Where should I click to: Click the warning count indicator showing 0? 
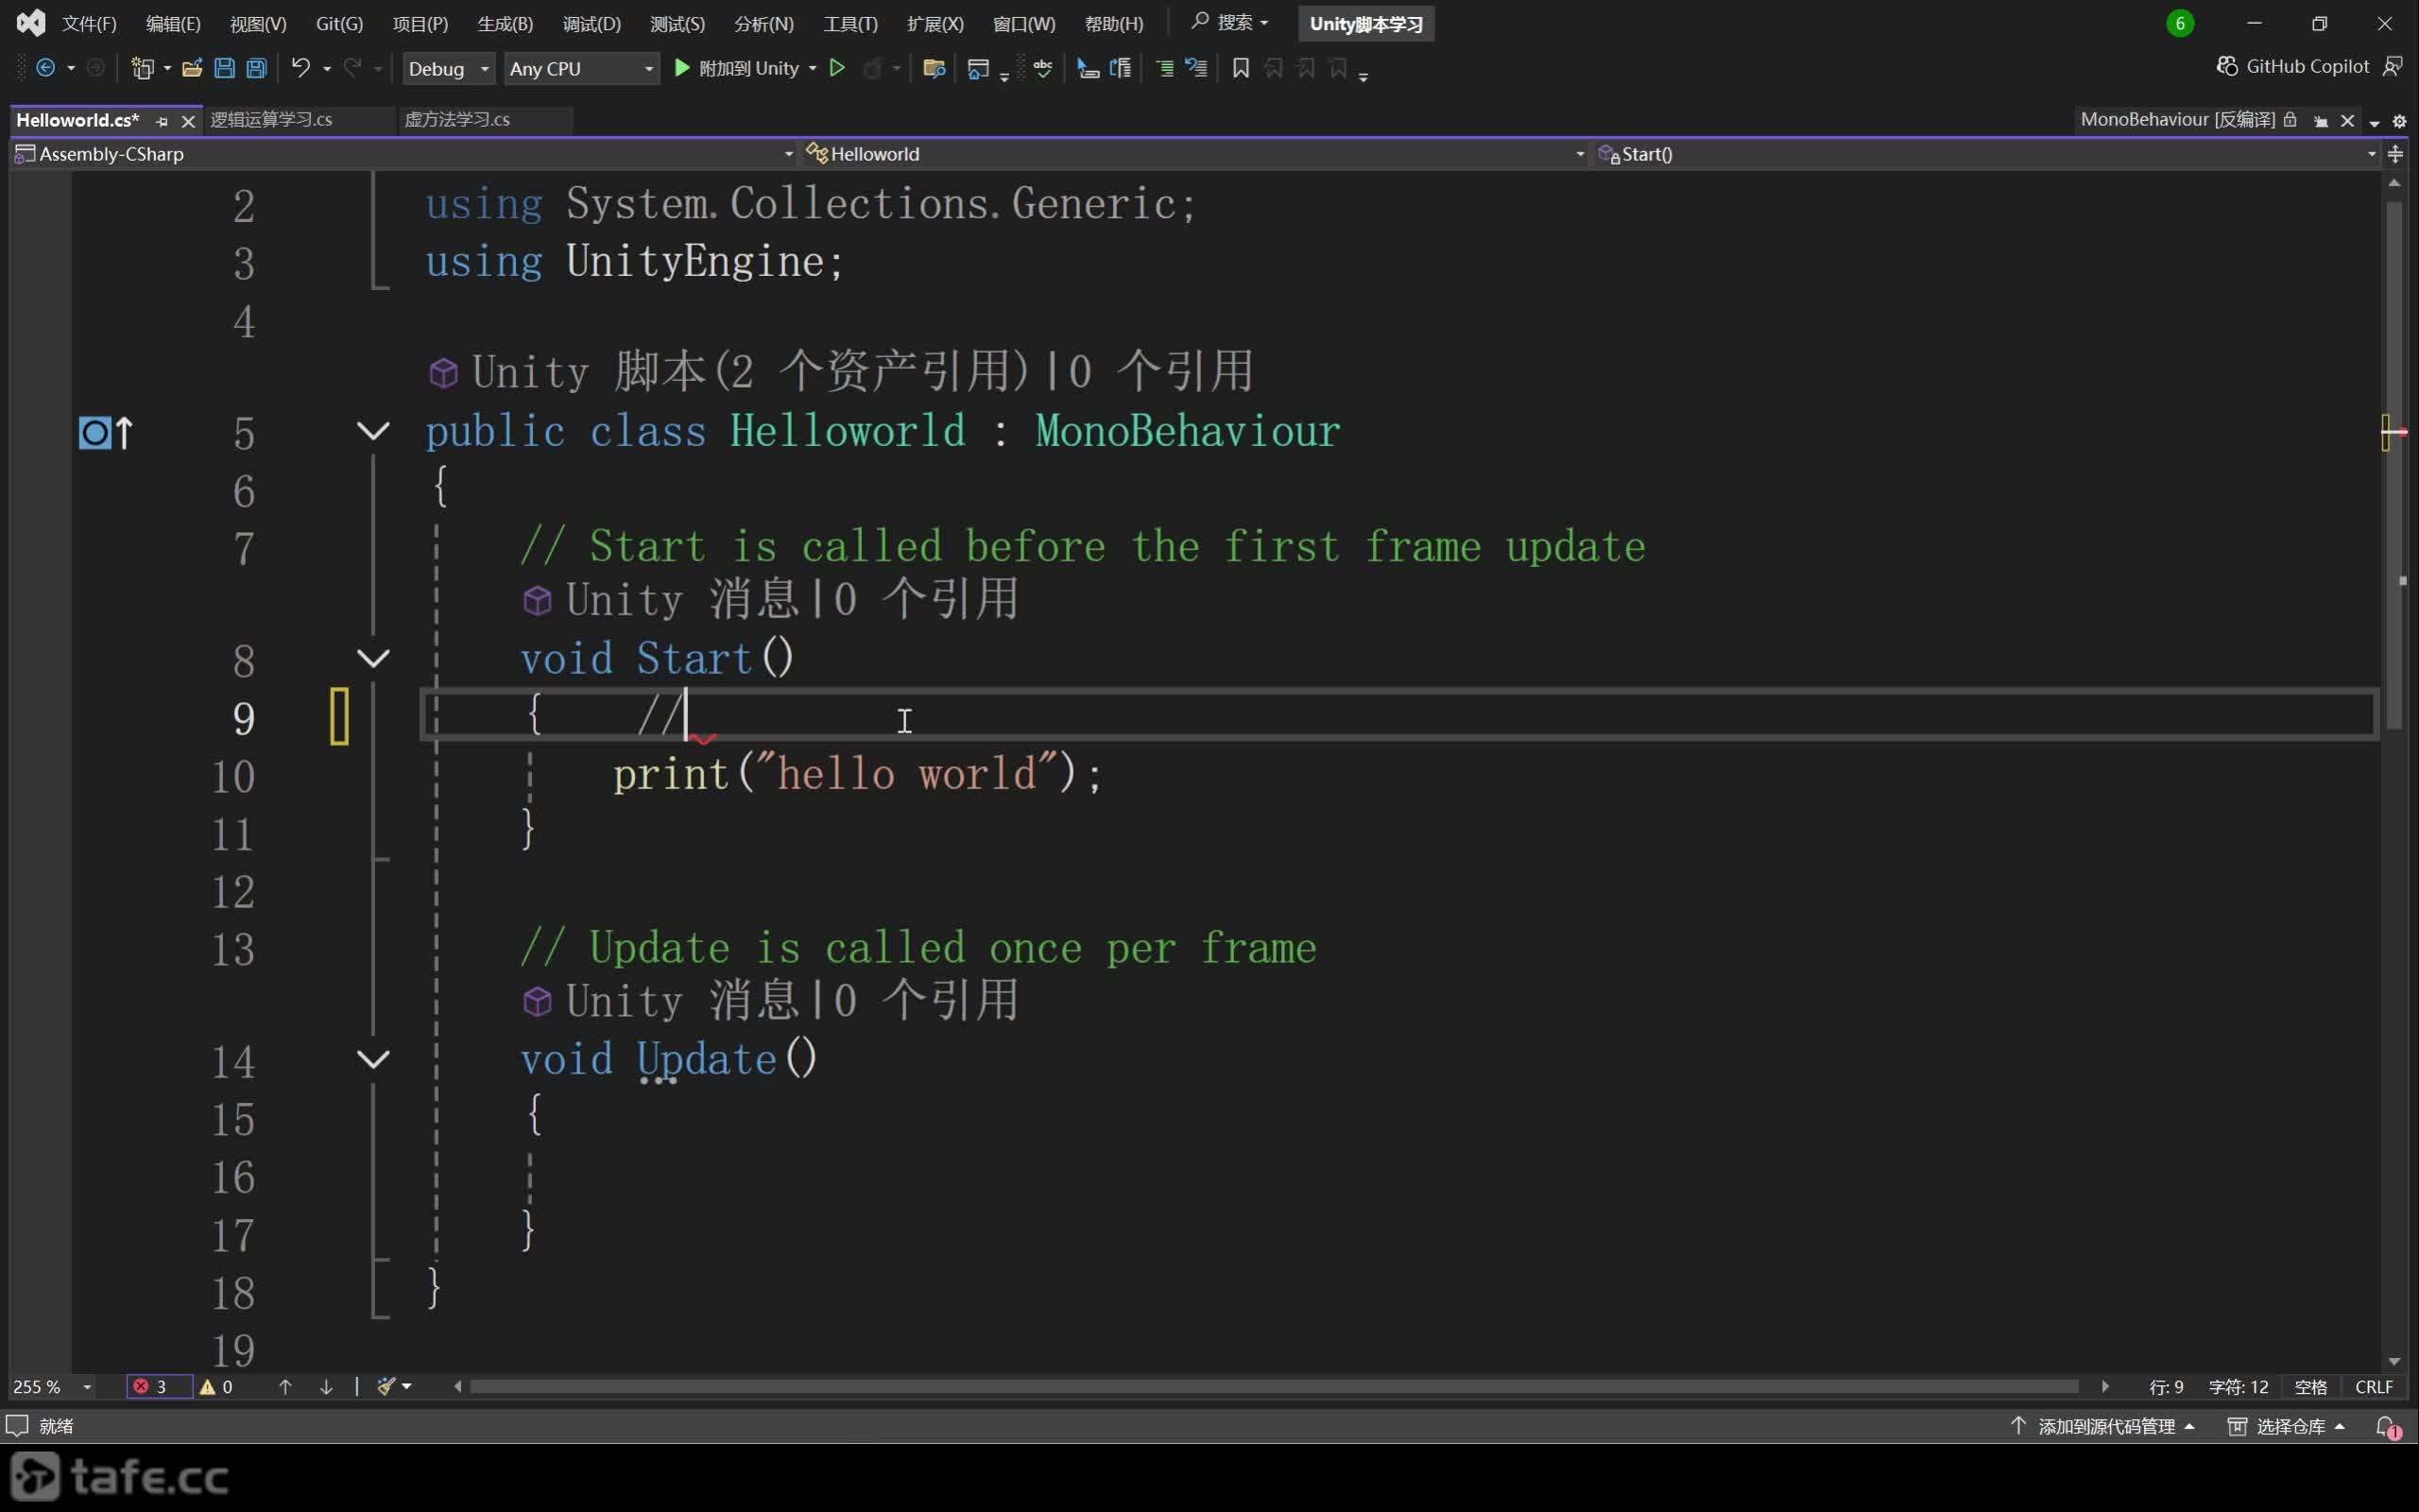pyautogui.click(x=217, y=1386)
